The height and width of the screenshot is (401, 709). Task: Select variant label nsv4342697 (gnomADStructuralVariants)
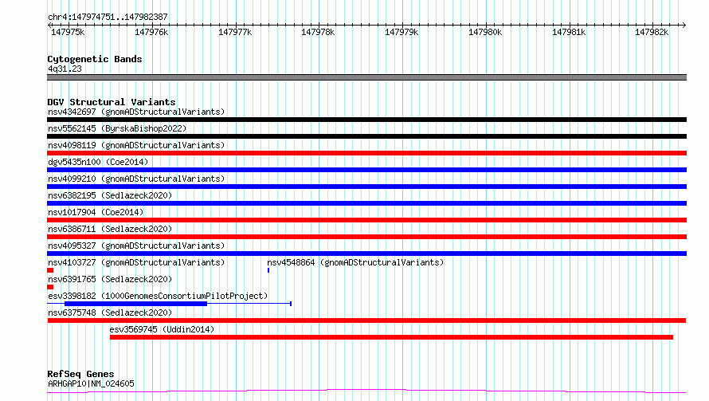coord(136,112)
